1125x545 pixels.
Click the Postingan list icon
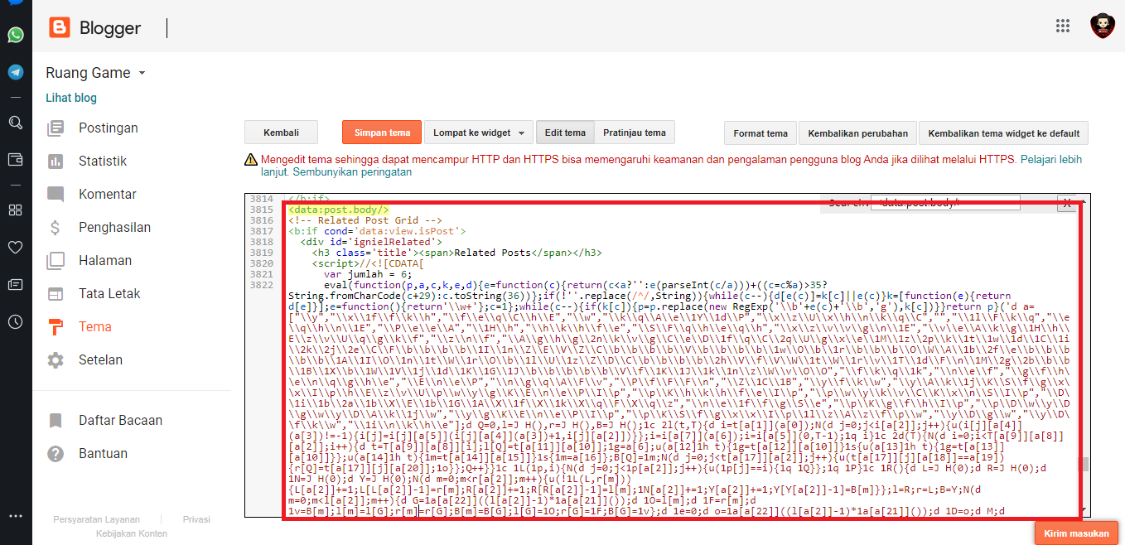click(56, 128)
